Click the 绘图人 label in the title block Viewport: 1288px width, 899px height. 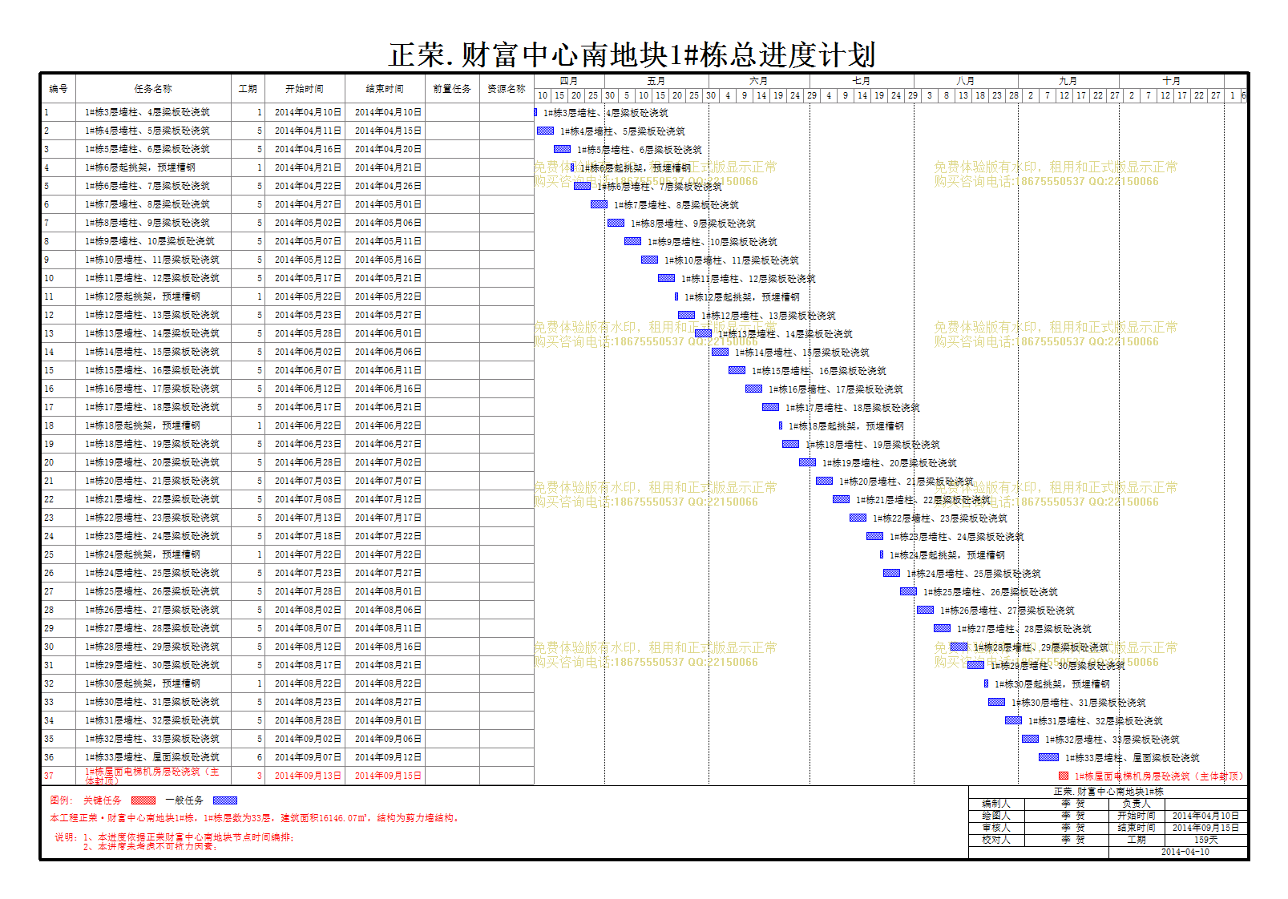tap(996, 816)
